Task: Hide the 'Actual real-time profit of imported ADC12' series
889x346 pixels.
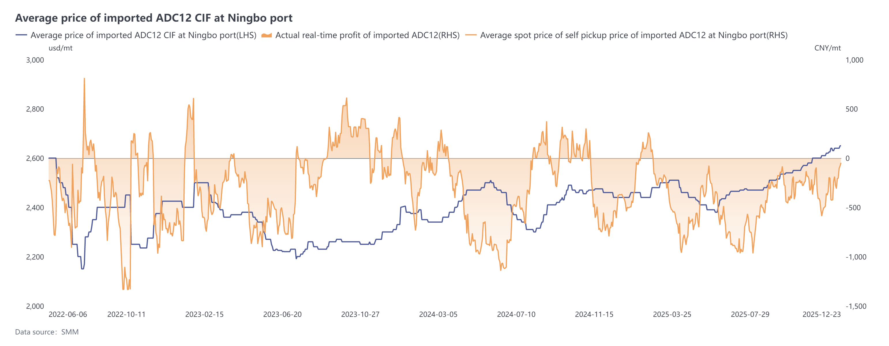Action: click(x=367, y=35)
